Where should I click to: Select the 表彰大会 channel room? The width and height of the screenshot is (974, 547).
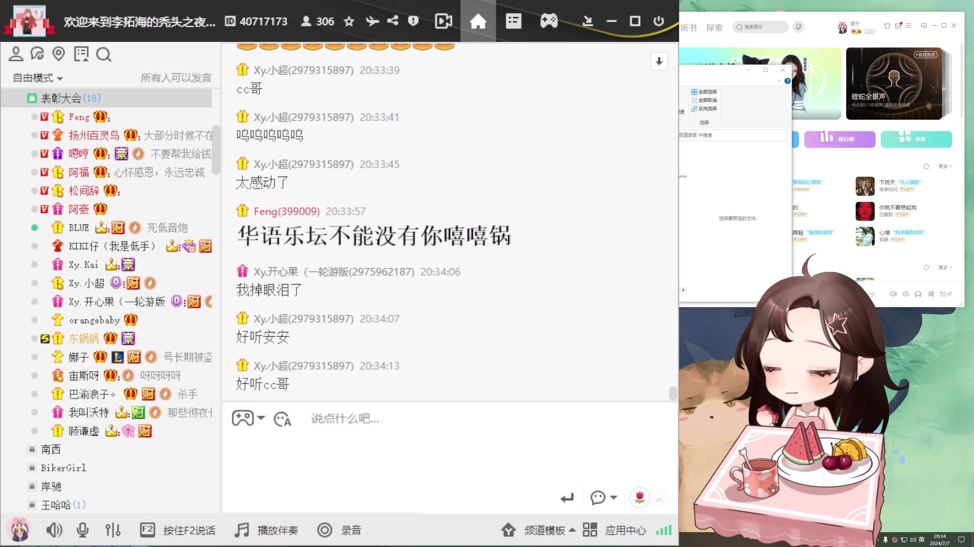[x=61, y=98]
